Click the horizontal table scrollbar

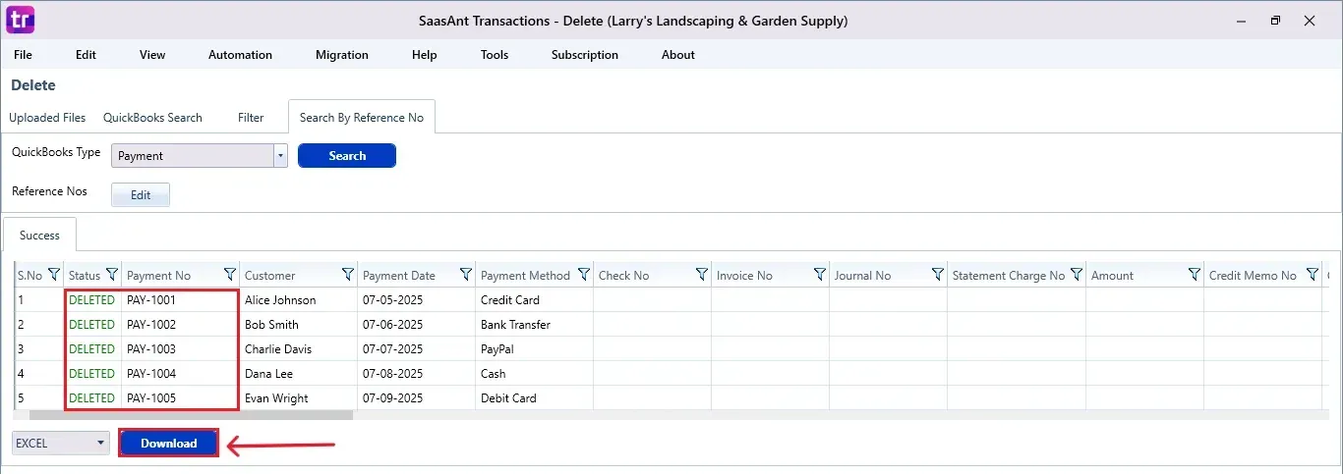[x=192, y=415]
